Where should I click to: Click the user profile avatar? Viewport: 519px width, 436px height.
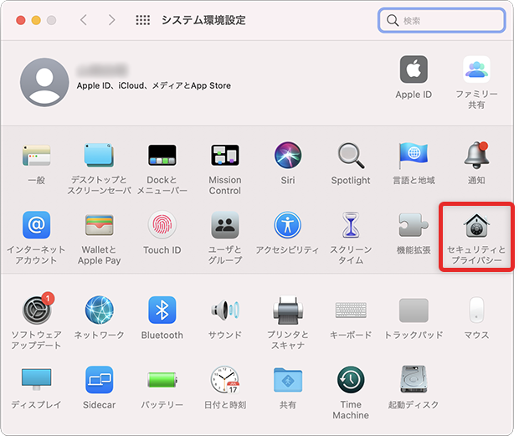click(x=44, y=82)
